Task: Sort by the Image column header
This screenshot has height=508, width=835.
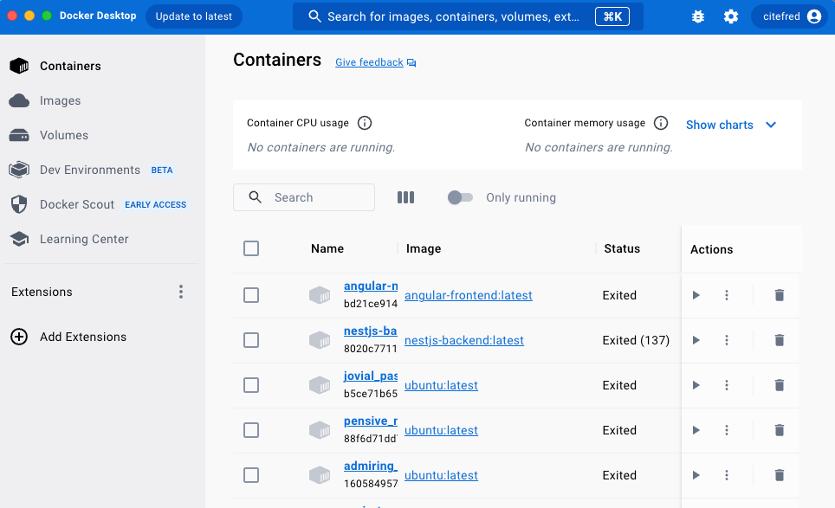Action: tap(424, 248)
